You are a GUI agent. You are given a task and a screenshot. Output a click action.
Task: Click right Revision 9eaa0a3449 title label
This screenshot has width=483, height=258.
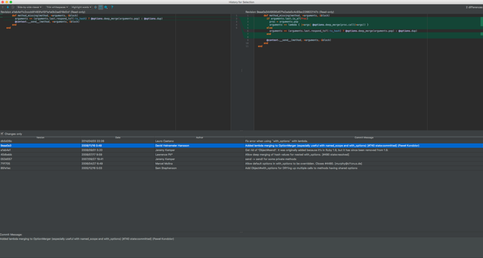tap(290, 12)
